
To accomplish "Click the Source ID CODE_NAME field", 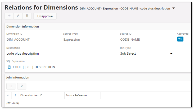I will pos(130,40).
